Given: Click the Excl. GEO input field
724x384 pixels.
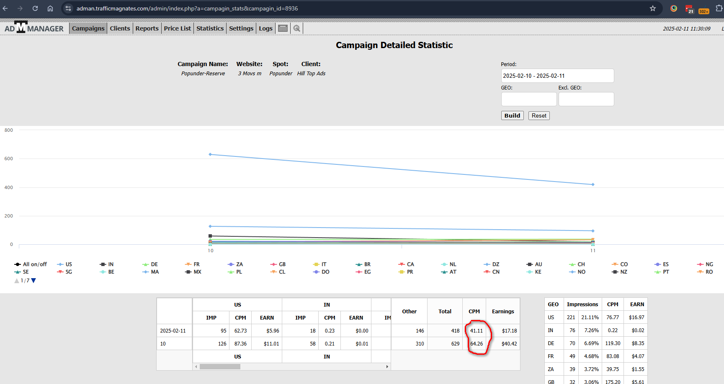Looking at the screenshot, I should click(586, 99).
